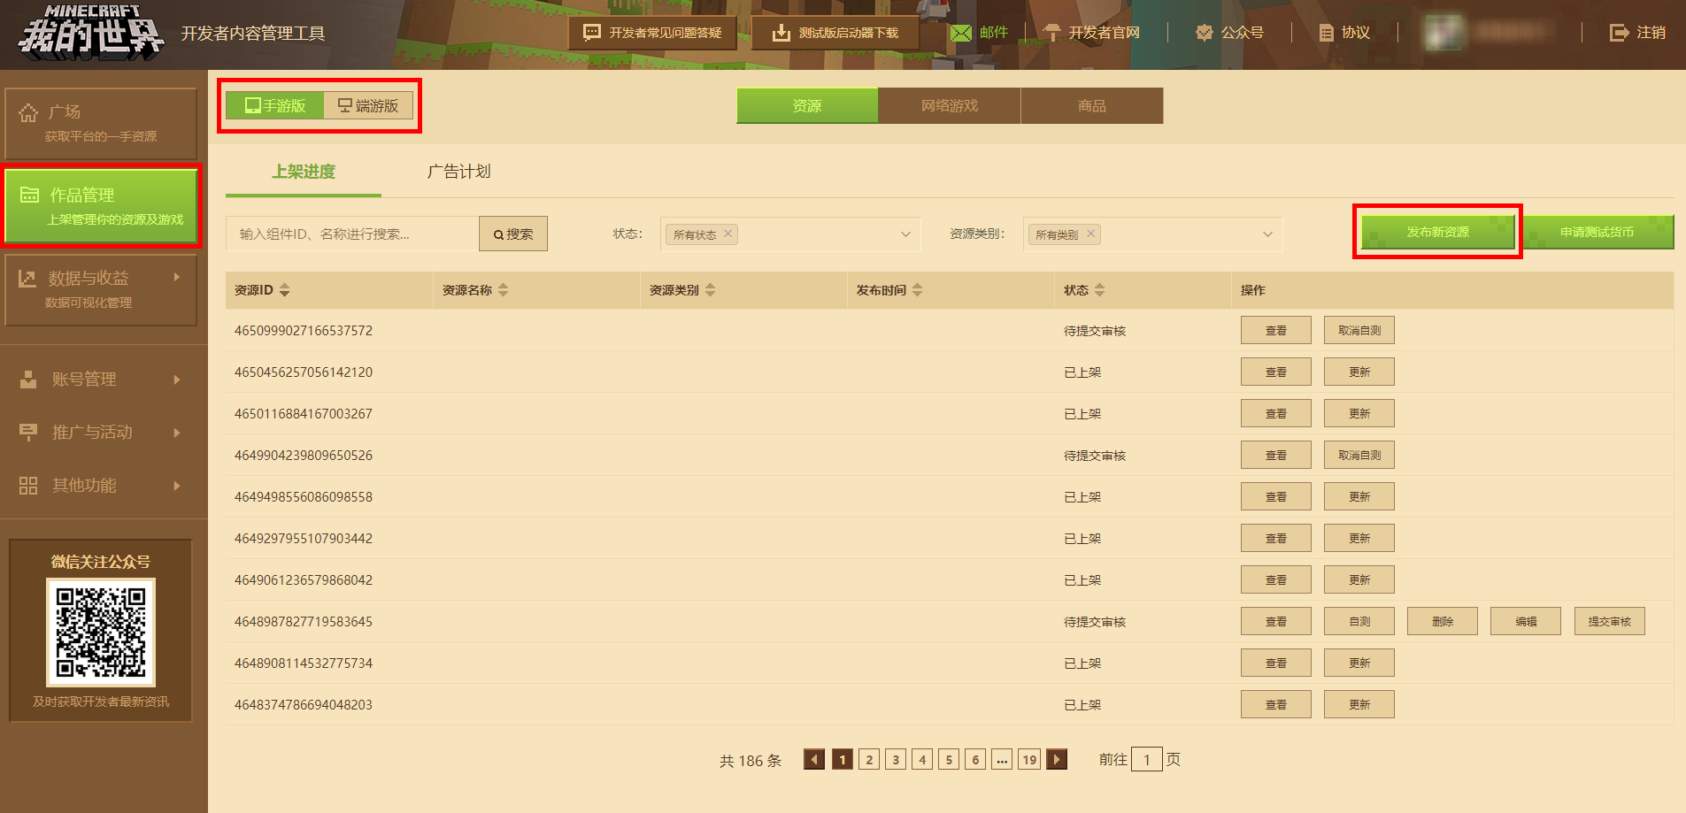The height and width of the screenshot is (813, 1686).
Task: Click the Minecraft 我的世界 logo
Action: point(91,33)
